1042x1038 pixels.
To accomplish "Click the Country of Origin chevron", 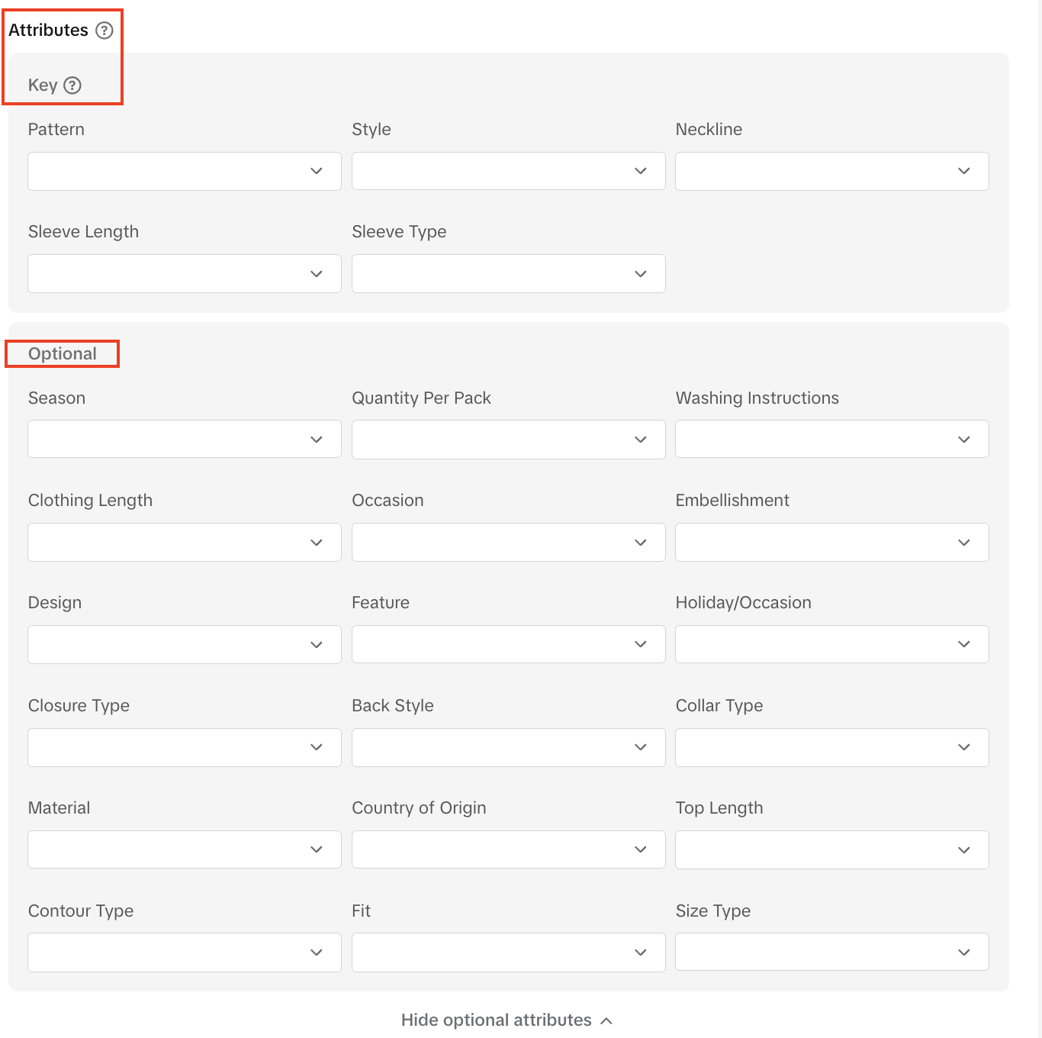I will (x=641, y=849).
